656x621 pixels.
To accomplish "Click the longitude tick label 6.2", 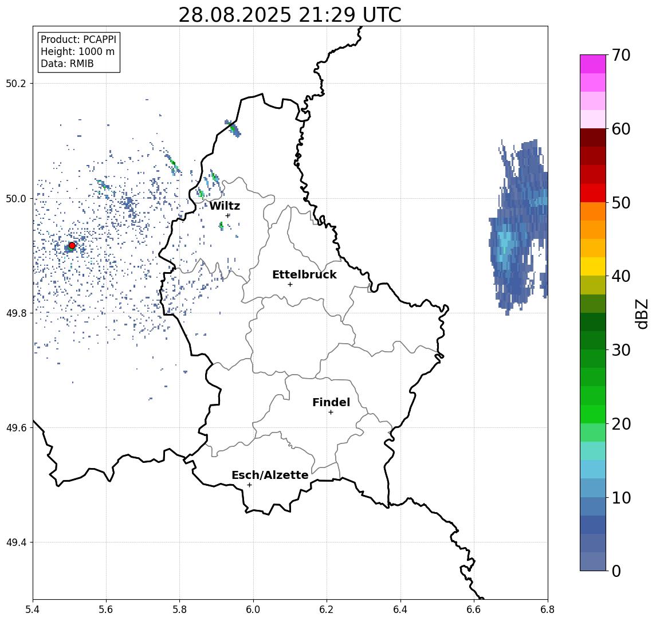I will click(x=327, y=610).
